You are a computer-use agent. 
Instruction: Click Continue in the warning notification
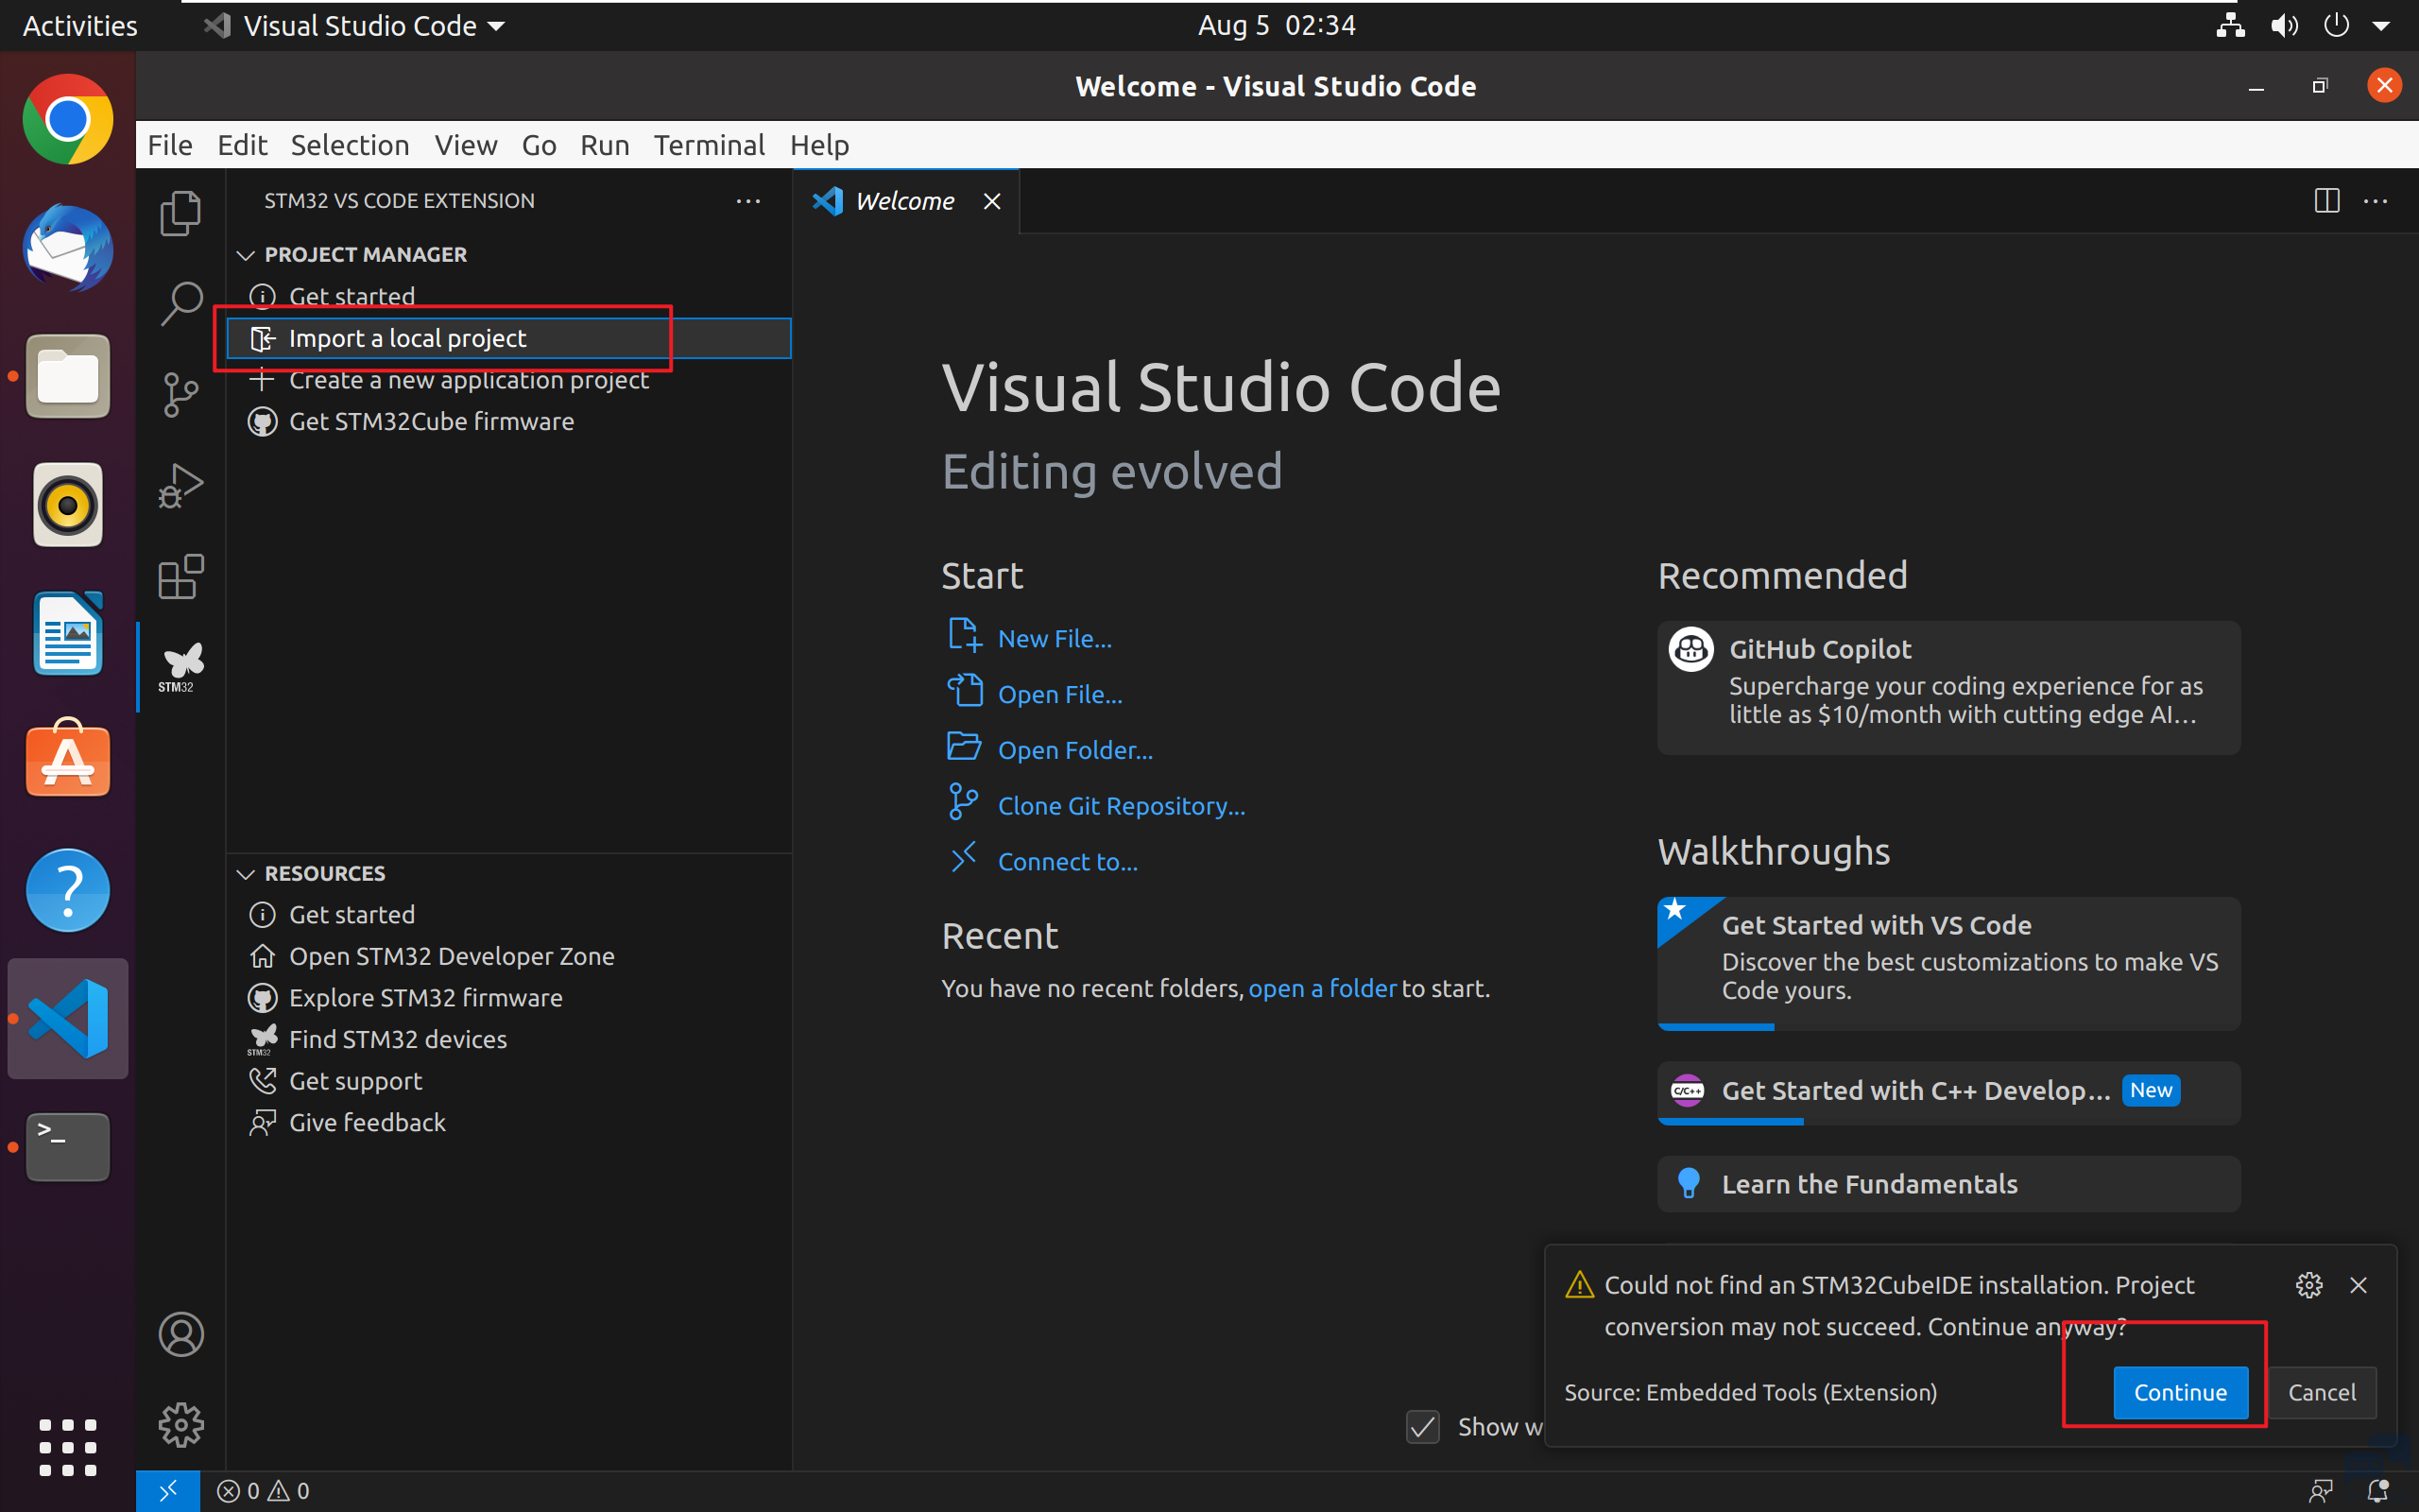(2180, 1392)
